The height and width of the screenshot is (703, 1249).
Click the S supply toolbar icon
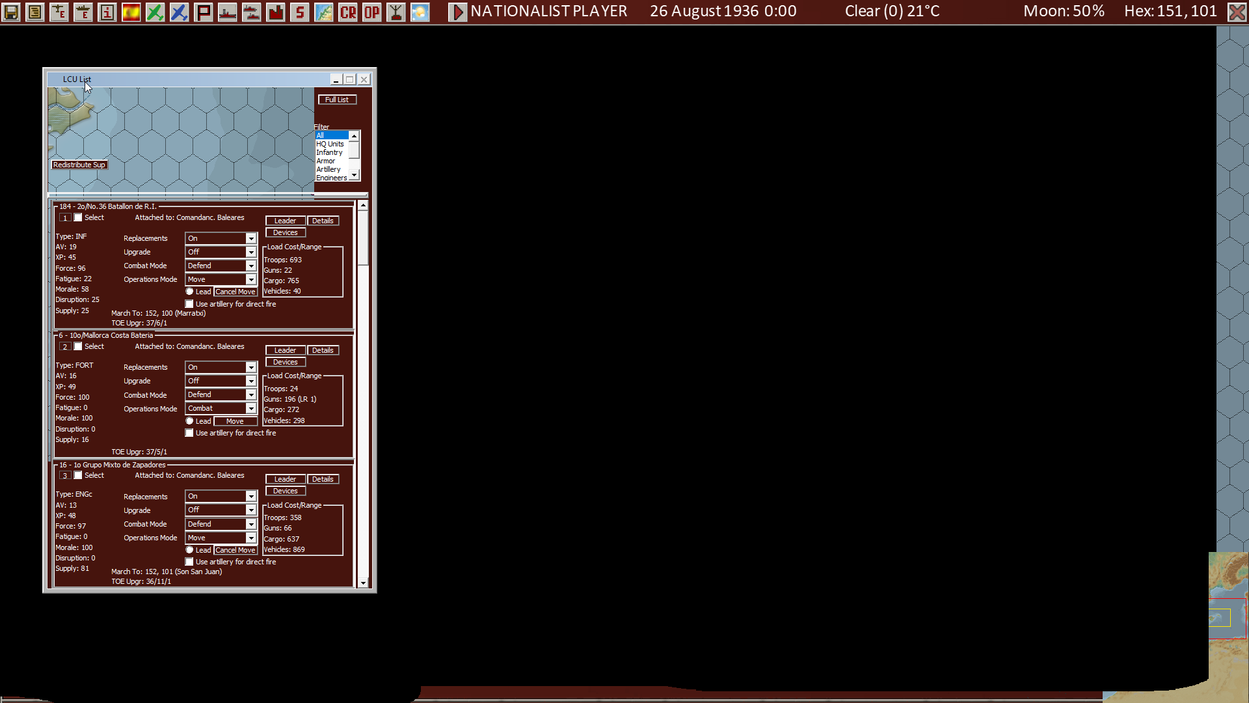[x=299, y=11]
